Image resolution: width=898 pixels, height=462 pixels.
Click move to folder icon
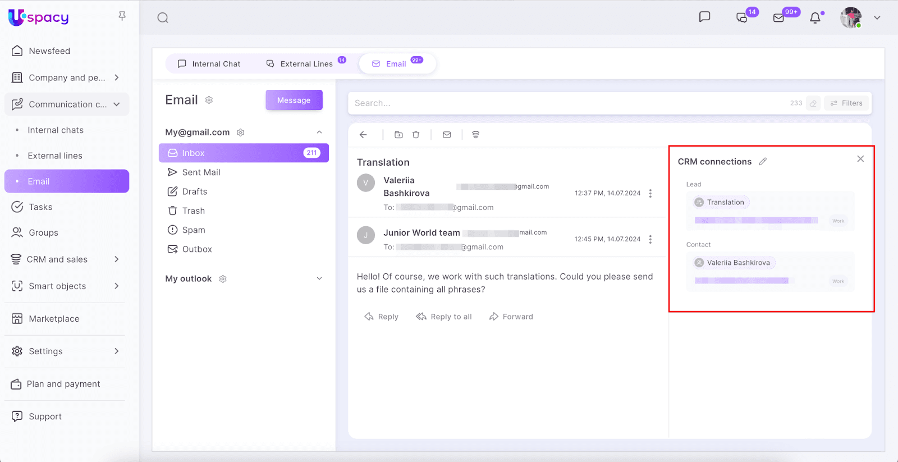click(398, 135)
